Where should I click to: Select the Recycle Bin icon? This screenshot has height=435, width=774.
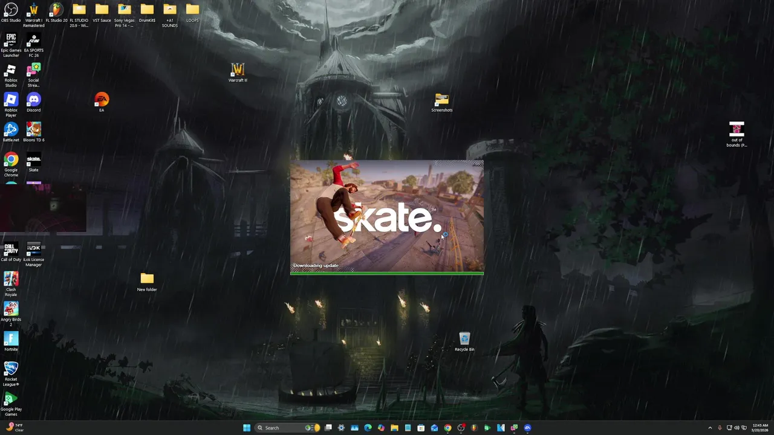pos(464,342)
